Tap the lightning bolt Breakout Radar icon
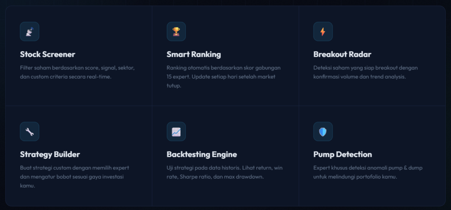 pos(323,32)
